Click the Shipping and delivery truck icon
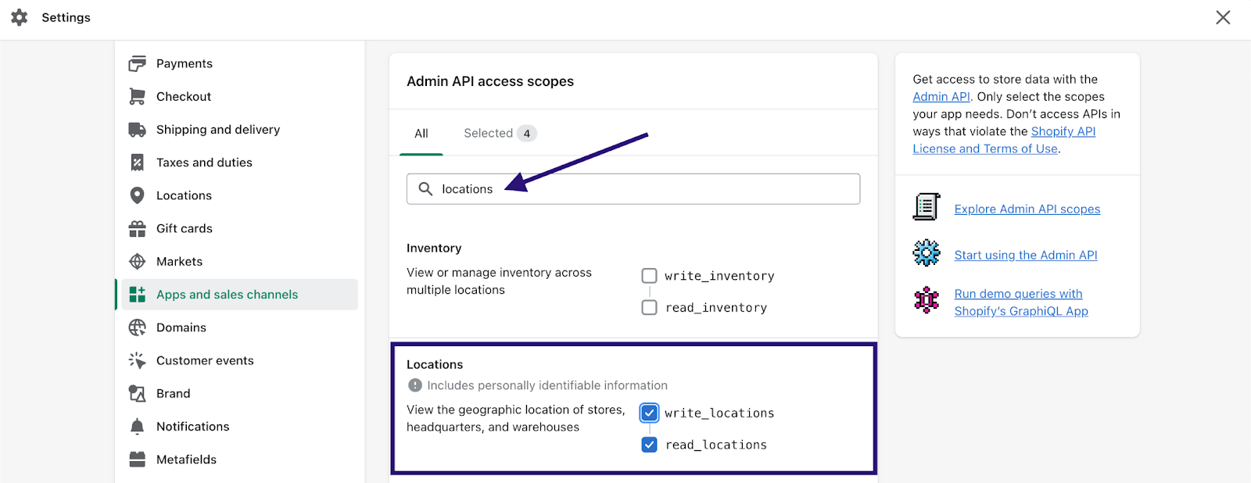 click(x=138, y=130)
